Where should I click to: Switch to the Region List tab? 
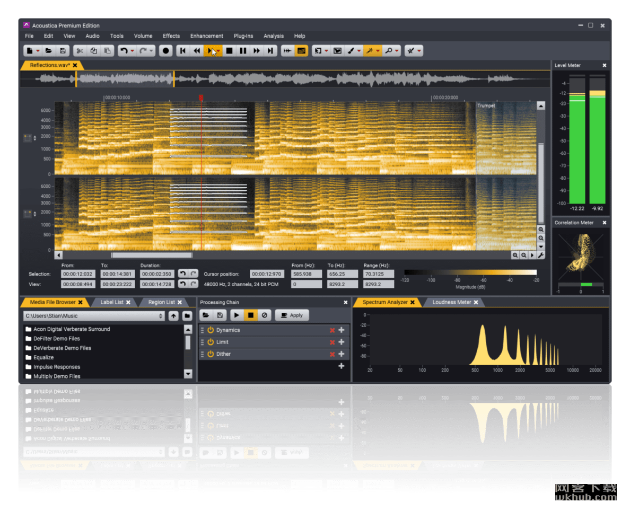click(x=162, y=302)
